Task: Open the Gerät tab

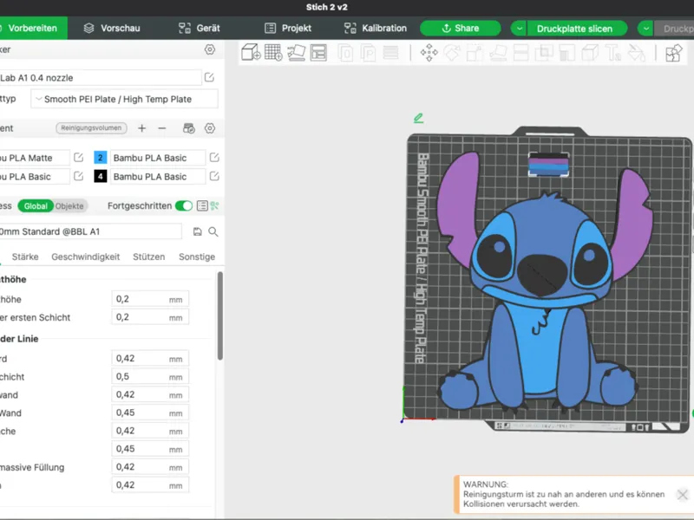Action: tap(200, 29)
